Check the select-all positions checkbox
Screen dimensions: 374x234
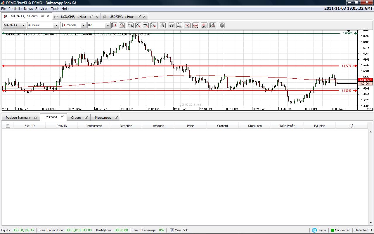(x=8, y=126)
